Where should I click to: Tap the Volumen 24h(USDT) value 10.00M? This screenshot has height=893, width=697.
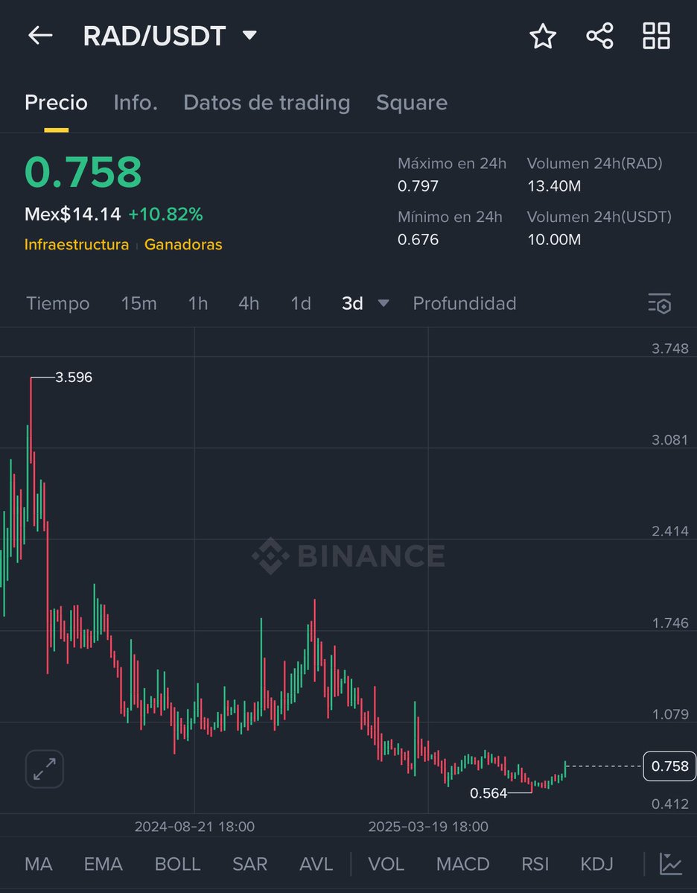[554, 239]
